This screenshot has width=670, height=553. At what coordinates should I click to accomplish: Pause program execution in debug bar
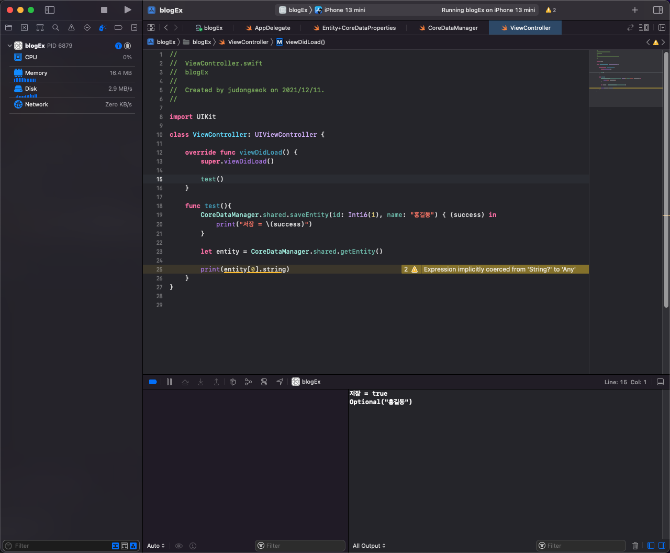[169, 382]
